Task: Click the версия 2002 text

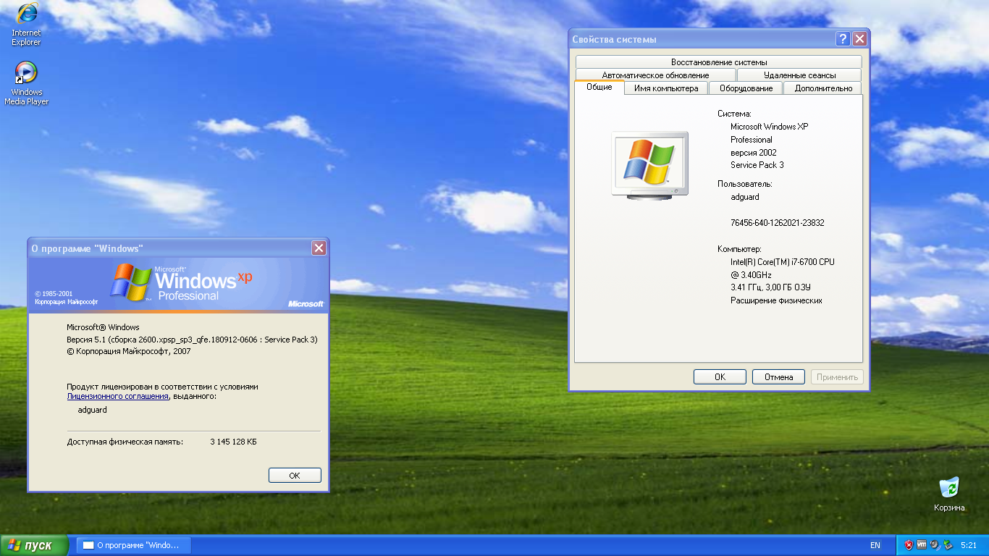Action: (x=753, y=153)
